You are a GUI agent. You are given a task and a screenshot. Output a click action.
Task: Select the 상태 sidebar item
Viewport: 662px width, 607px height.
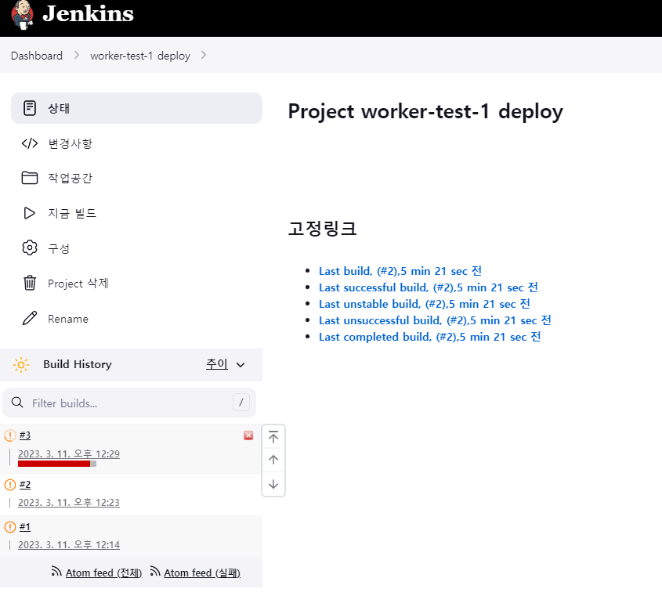click(136, 108)
